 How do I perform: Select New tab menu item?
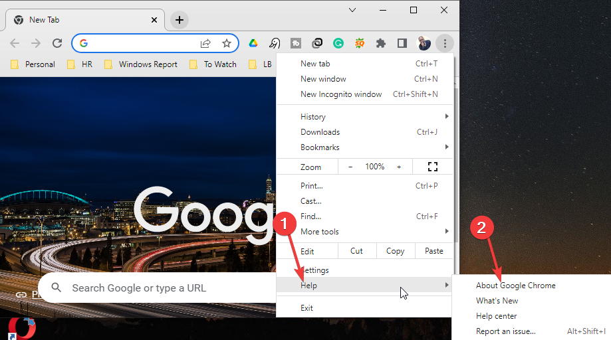point(365,63)
